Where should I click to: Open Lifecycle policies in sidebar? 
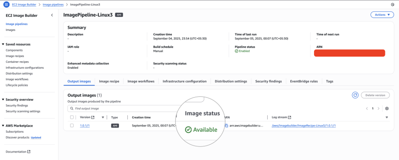tap(17, 85)
